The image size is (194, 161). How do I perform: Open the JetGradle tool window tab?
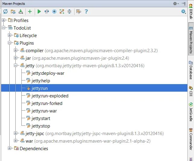191,112
